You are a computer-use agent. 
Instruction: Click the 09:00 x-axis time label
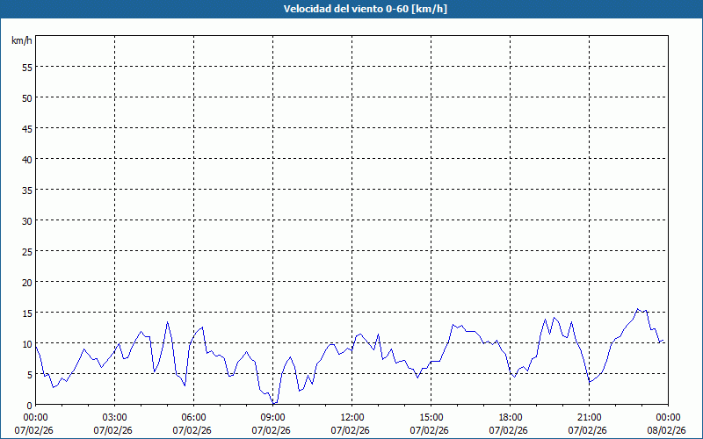272,417
